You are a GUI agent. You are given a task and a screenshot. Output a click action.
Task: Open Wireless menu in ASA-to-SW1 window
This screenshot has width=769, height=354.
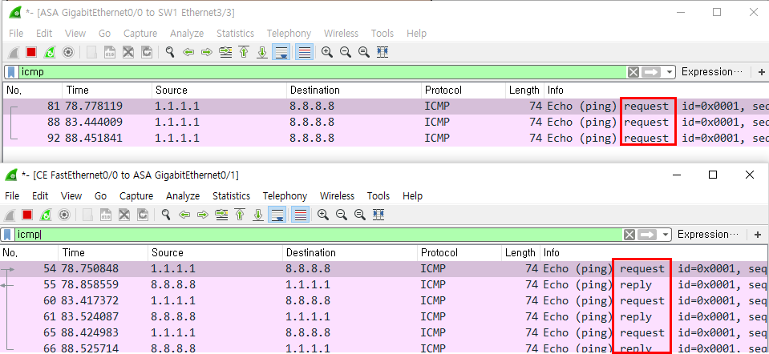(x=341, y=34)
